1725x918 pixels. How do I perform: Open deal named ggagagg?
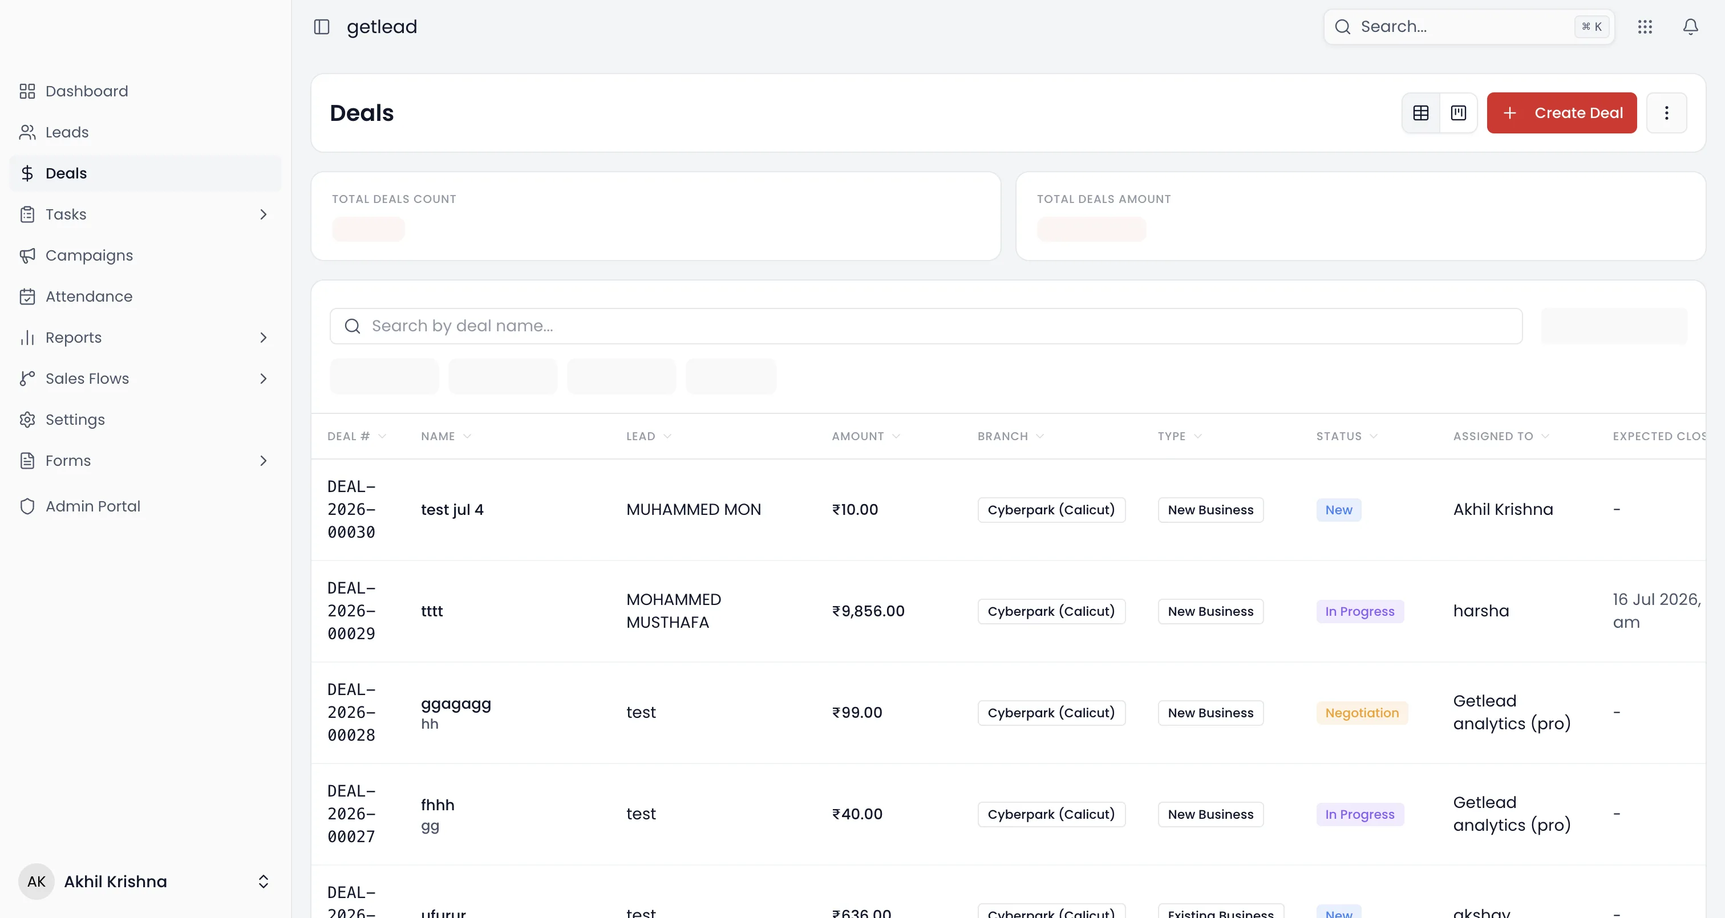pos(456,704)
